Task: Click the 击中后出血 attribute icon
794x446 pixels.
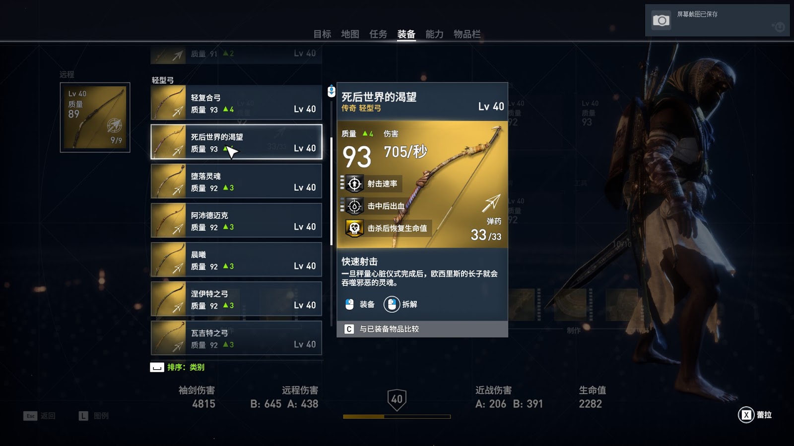Action: [354, 206]
